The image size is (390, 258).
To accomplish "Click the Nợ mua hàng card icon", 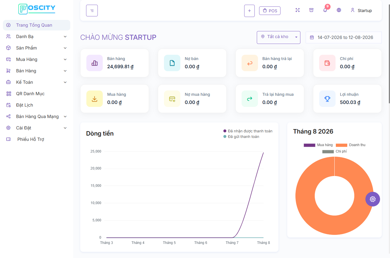I will 172,99.
